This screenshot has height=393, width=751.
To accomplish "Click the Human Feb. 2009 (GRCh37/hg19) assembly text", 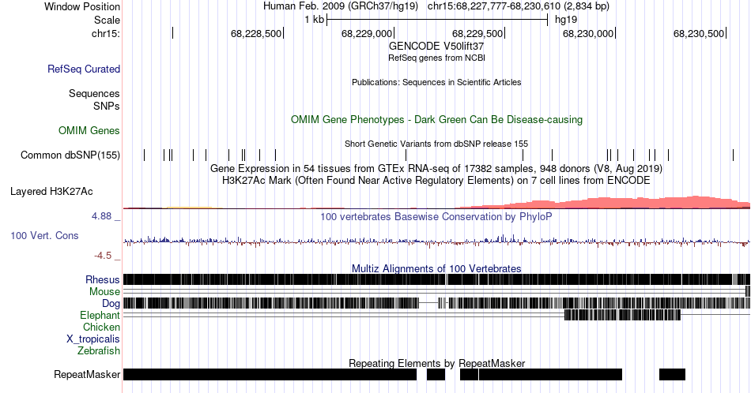I will point(341,6).
